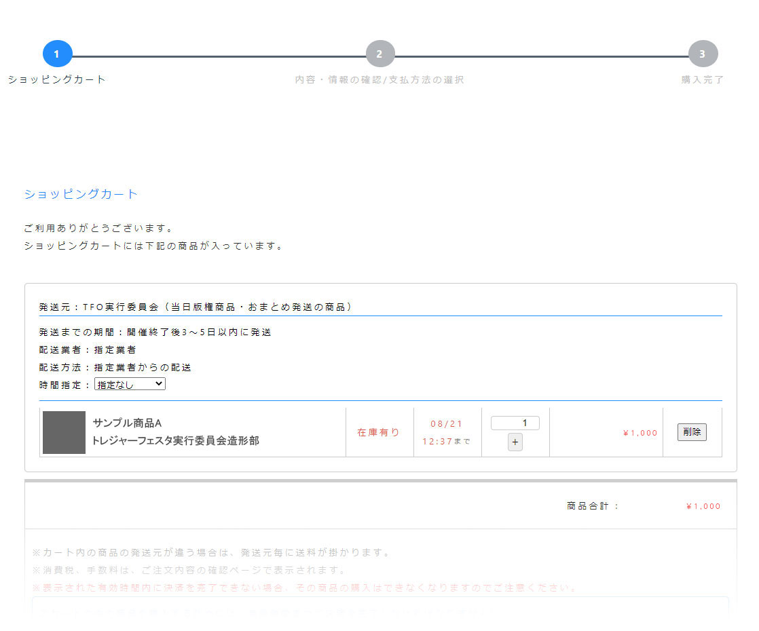Click the 在庫有り stock status
Image resolution: width=759 pixels, height=631 pixels.
(x=379, y=432)
